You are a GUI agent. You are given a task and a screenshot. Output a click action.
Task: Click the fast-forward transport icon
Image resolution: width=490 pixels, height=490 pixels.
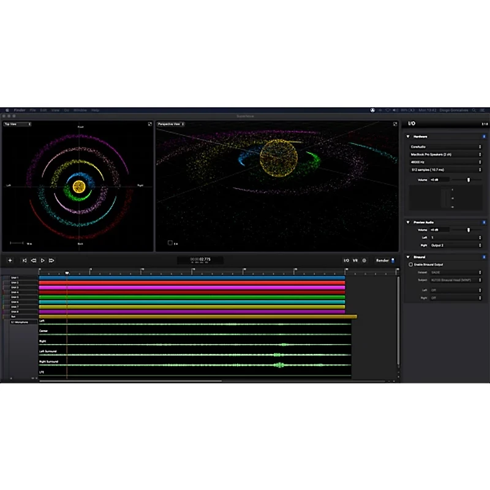(51, 260)
